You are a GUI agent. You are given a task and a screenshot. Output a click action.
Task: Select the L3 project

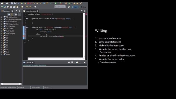[x=7, y=38]
